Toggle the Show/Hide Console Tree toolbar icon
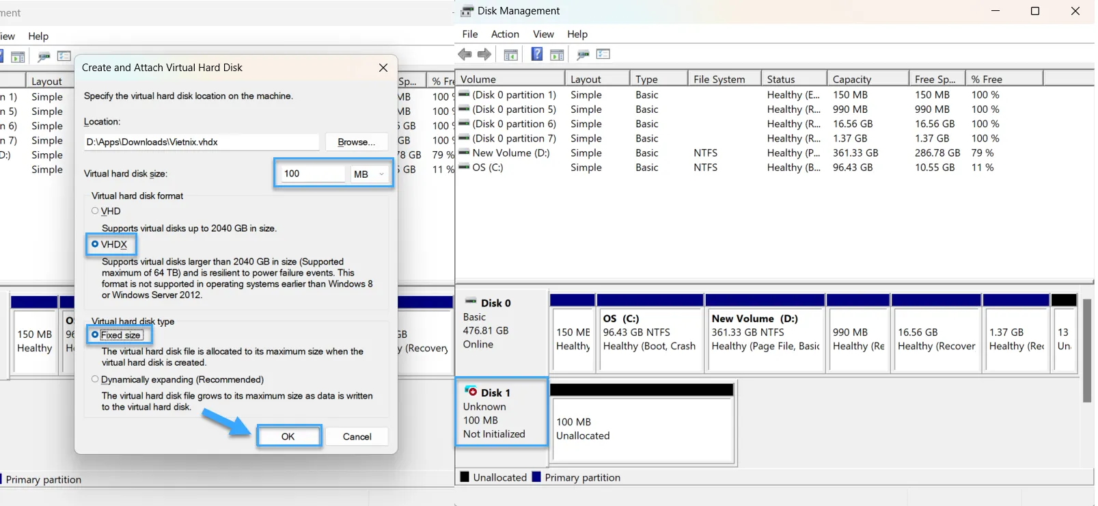Viewport: 1098px width, 506px height. [510, 55]
